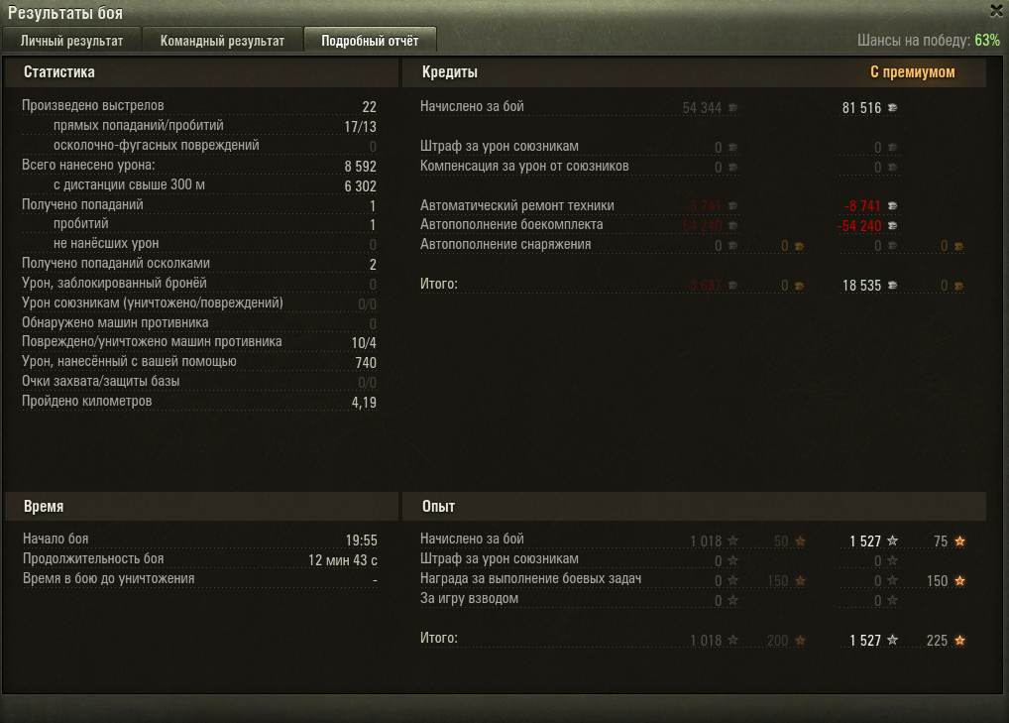The image size is (1009, 723).
Task: Click star icon next to 1 527 experience earned
Action: [x=892, y=541]
